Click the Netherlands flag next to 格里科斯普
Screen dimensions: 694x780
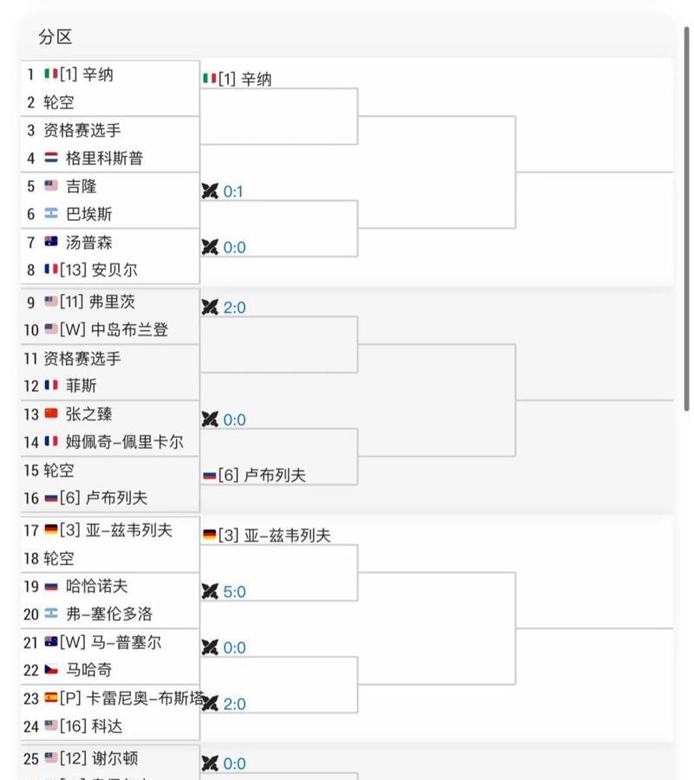tap(51, 158)
